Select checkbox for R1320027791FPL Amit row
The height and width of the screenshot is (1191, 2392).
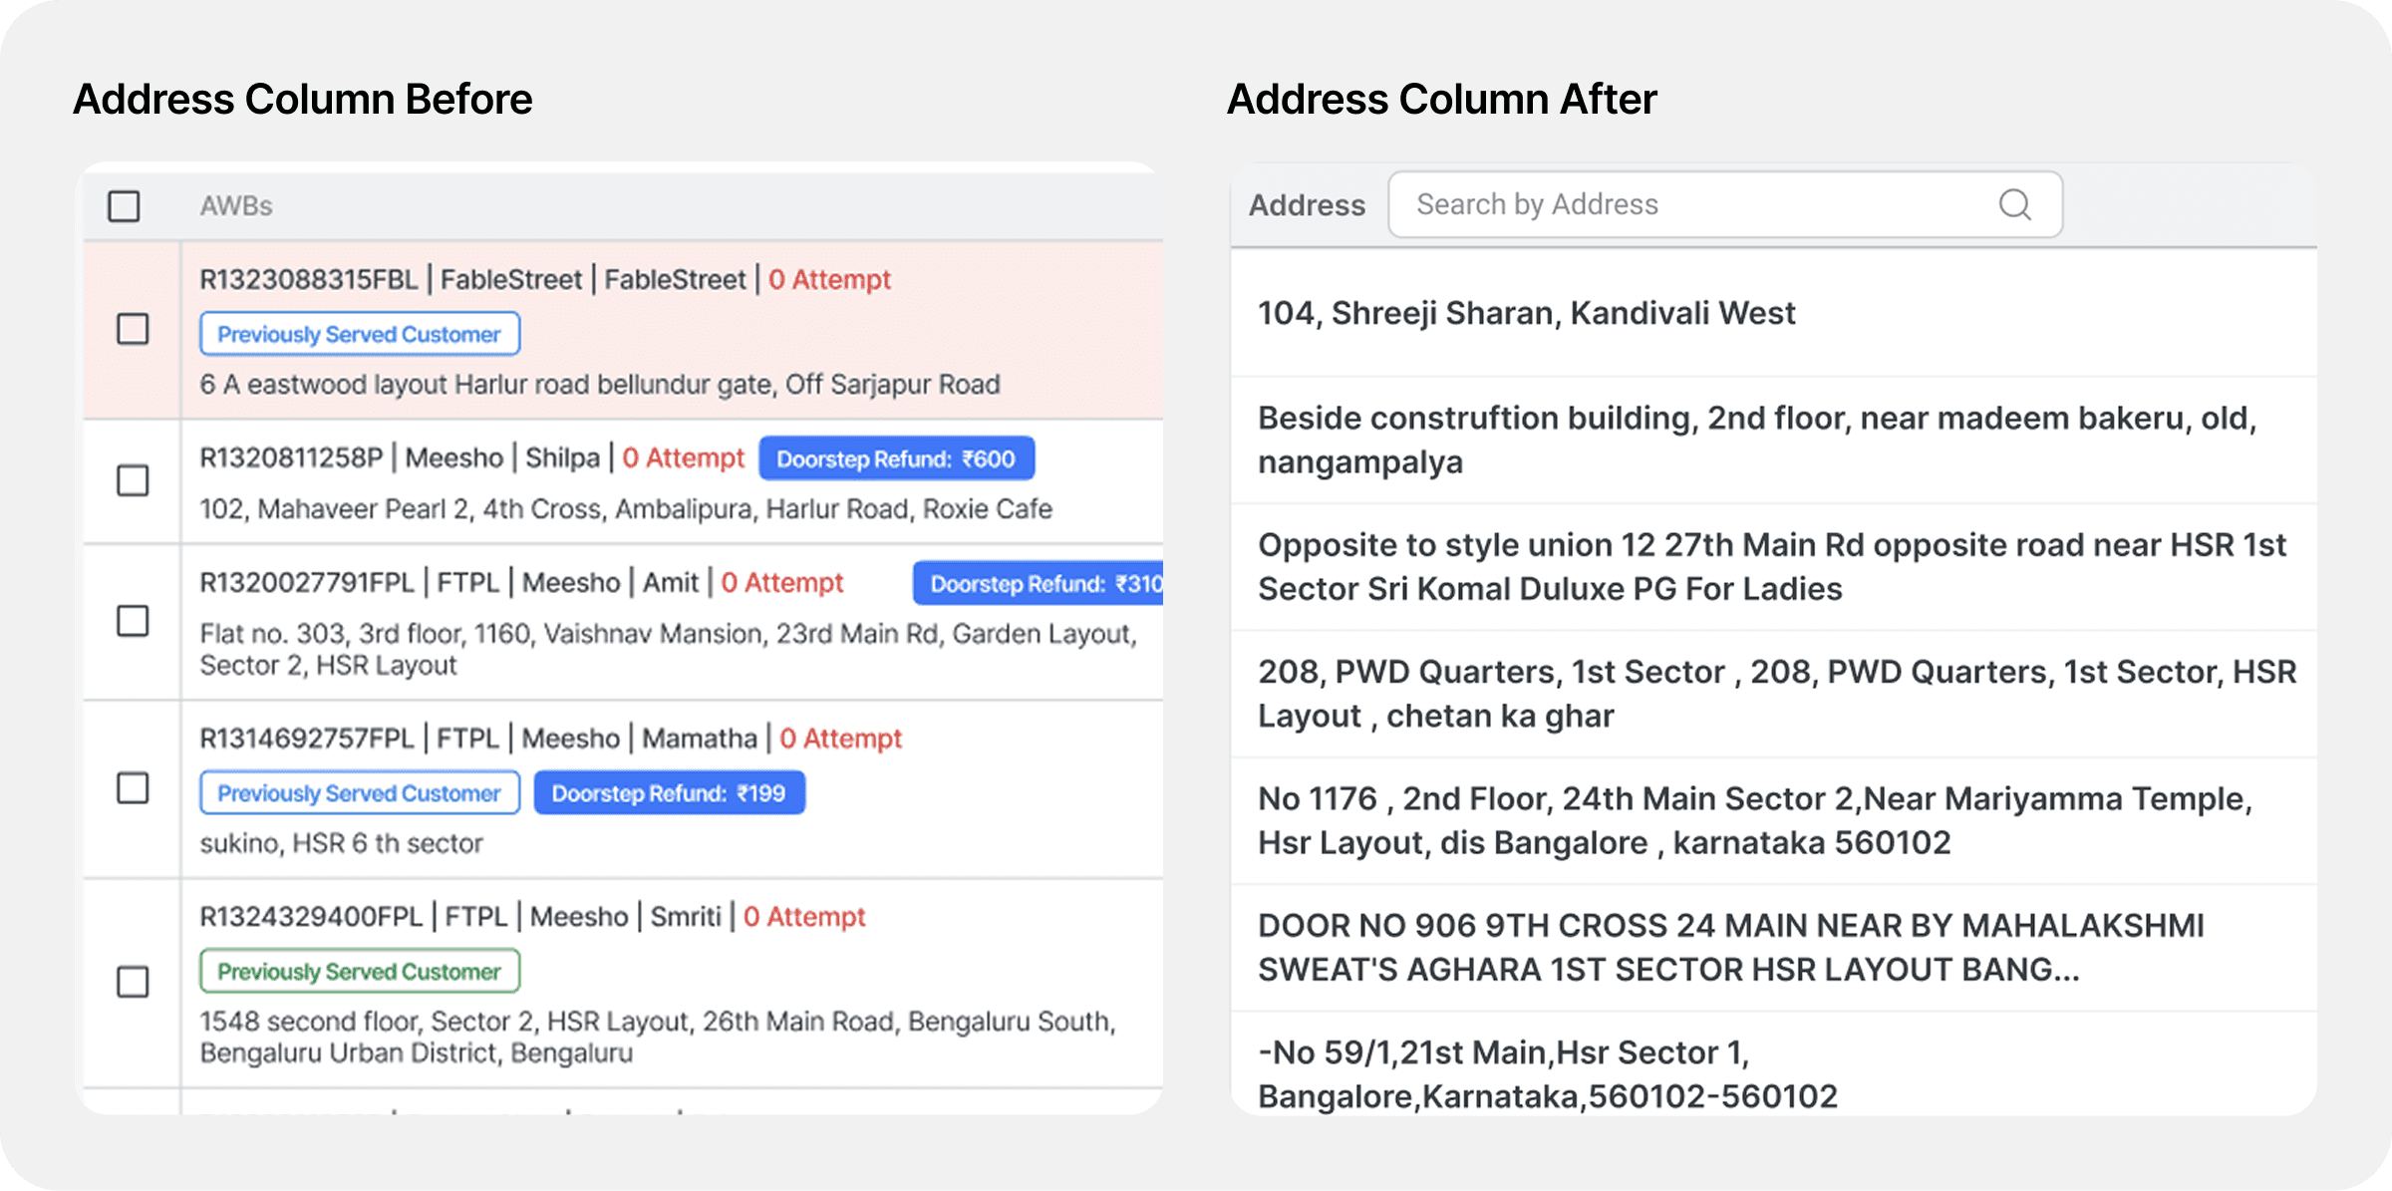133,621
